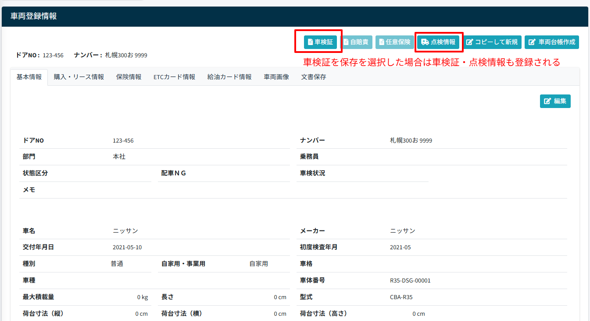
Task: Show the 車両画像 tab
Action: point(276,77)
